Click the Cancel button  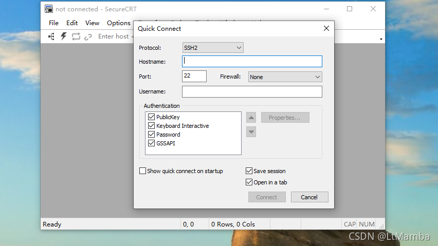(309, 197)
